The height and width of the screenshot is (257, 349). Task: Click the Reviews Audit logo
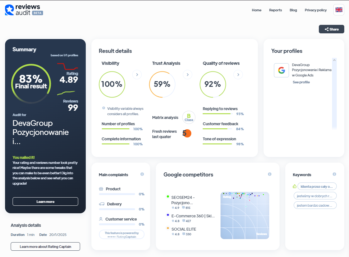click(24, 10)
